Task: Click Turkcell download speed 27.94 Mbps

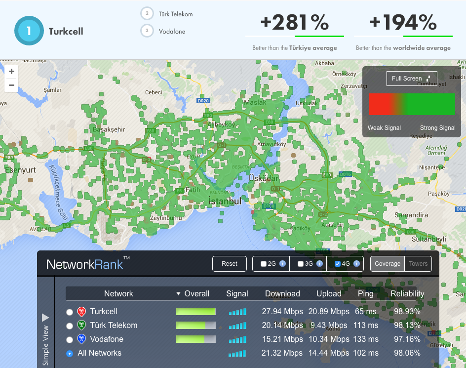Action: click(x=282, y=312)
